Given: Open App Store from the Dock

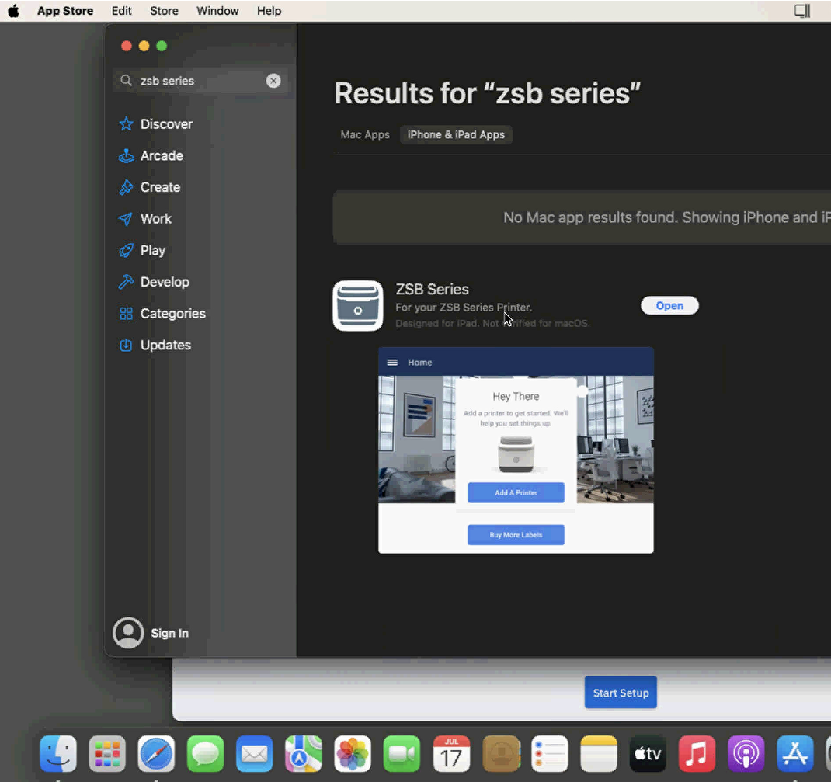Looking at the screenshot, I should pyautogui.click(x=795, y=753).
